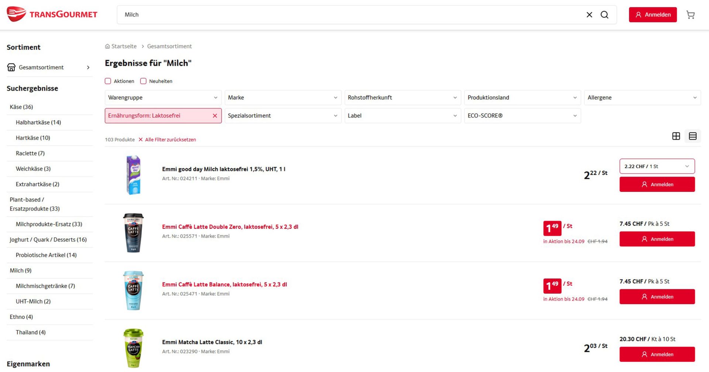Expand the ECO-SCORE dropdown

pyautogui.click(x=523, y=116)
